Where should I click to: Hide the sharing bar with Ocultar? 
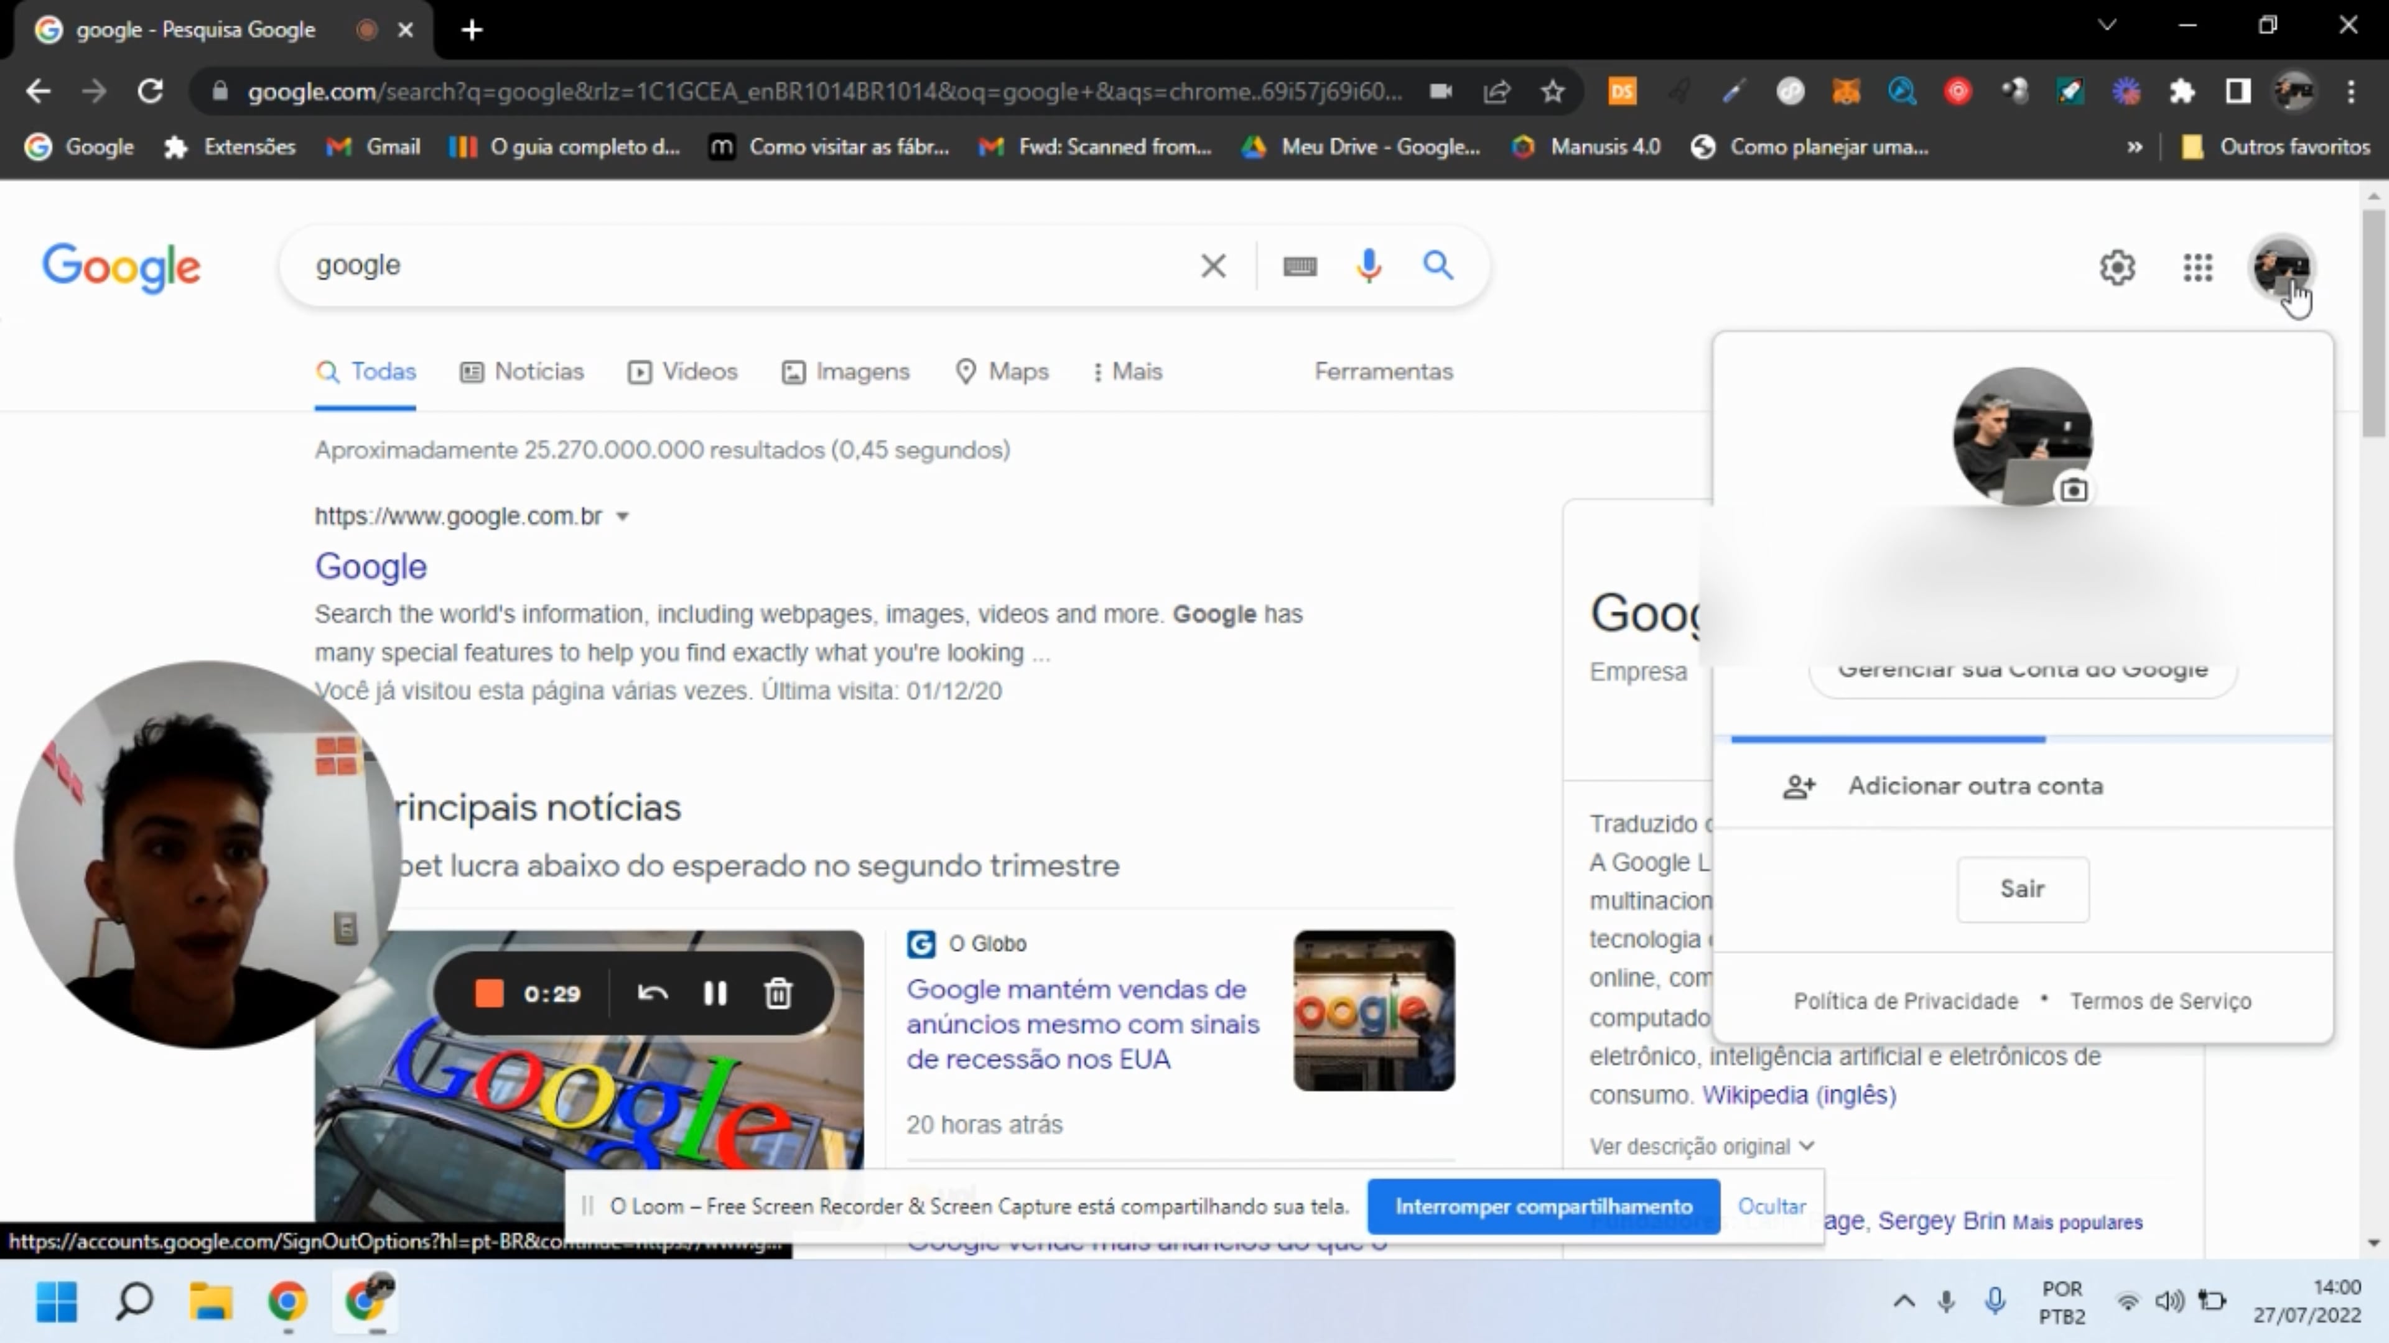click(x=1771, y=1206)
